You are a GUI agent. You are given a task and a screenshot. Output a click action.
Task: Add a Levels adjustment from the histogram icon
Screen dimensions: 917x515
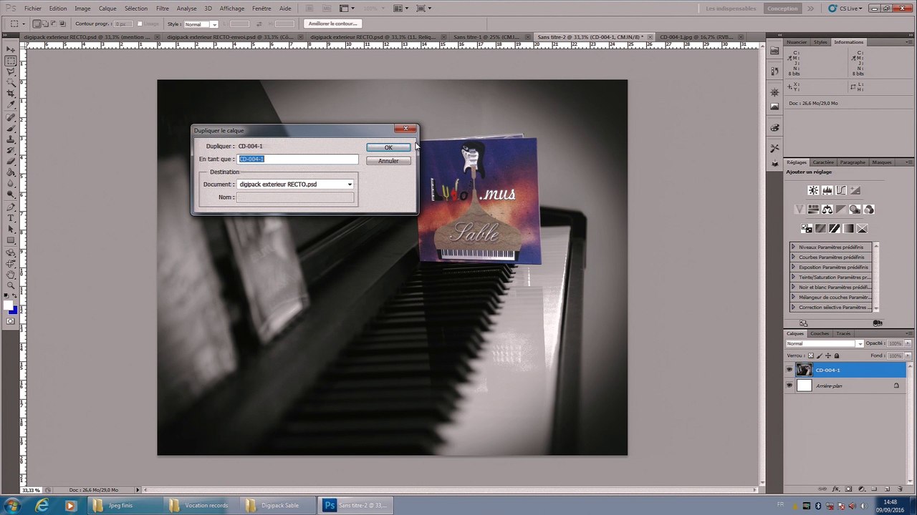[x=827, y=190]
